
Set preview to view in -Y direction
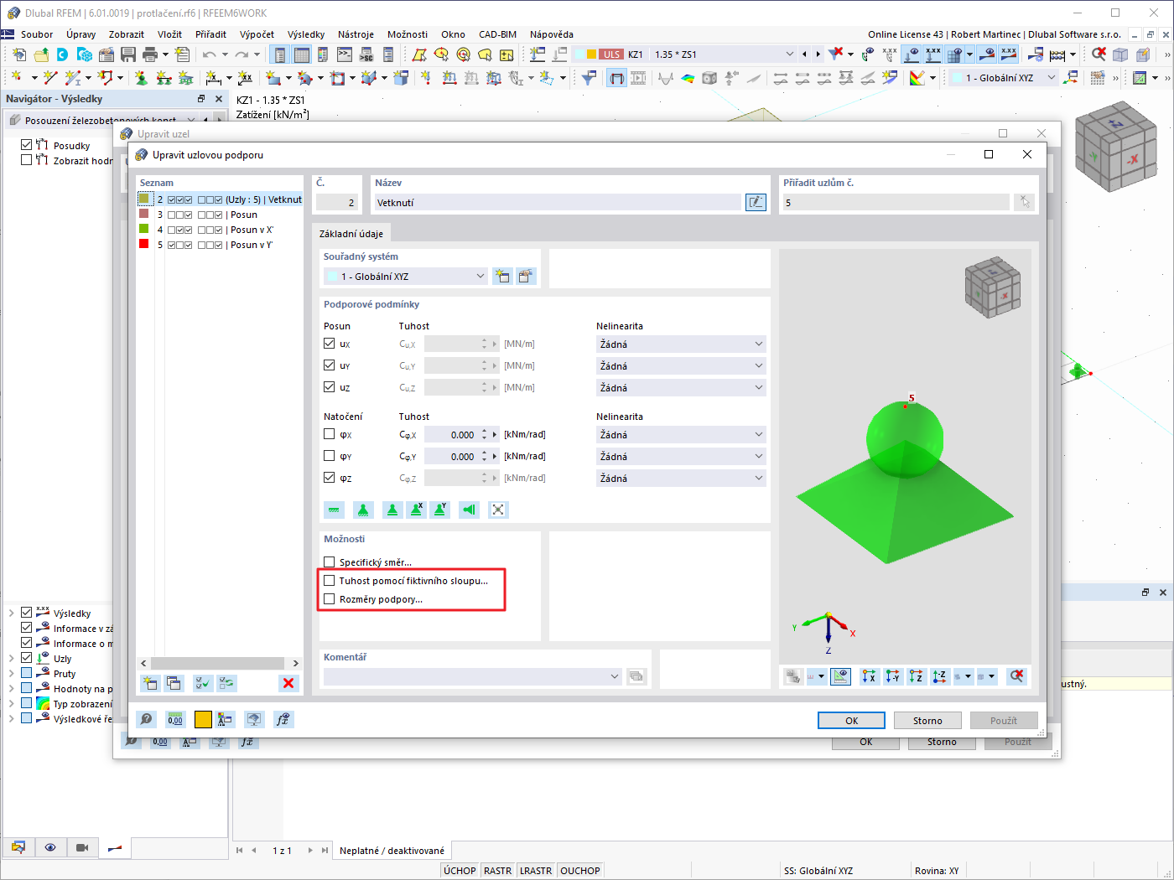click(x=892, y=676)
